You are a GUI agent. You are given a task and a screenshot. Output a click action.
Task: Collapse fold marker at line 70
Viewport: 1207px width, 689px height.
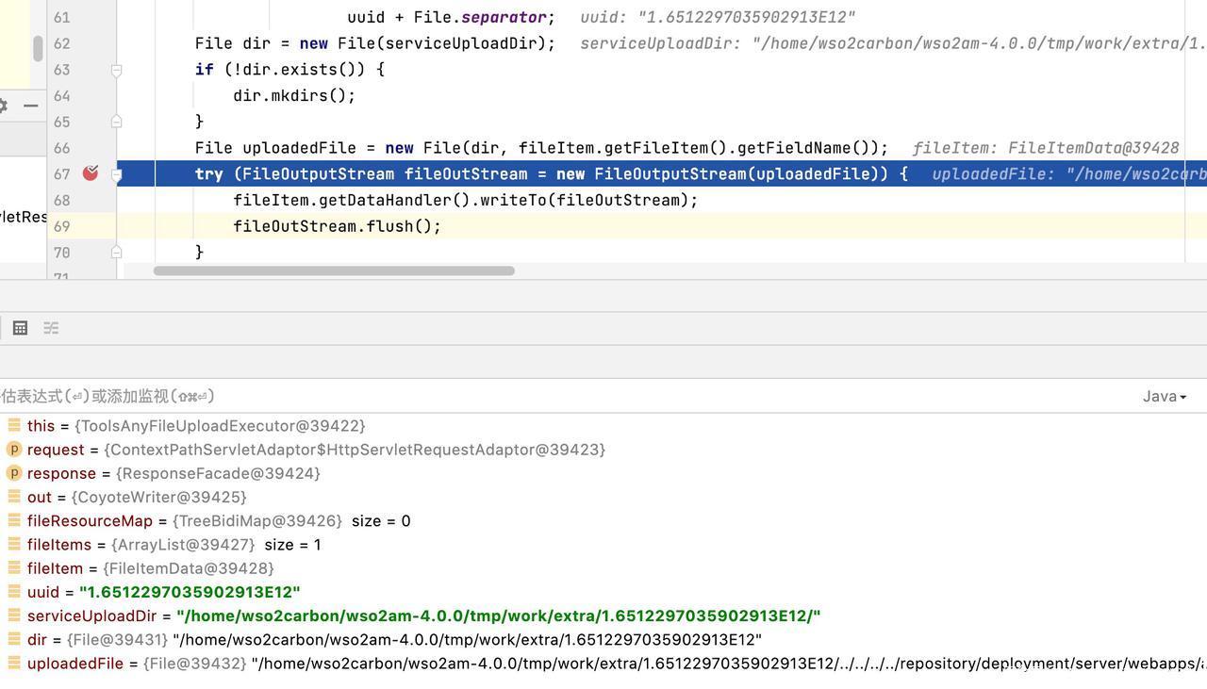click(117, 253)
